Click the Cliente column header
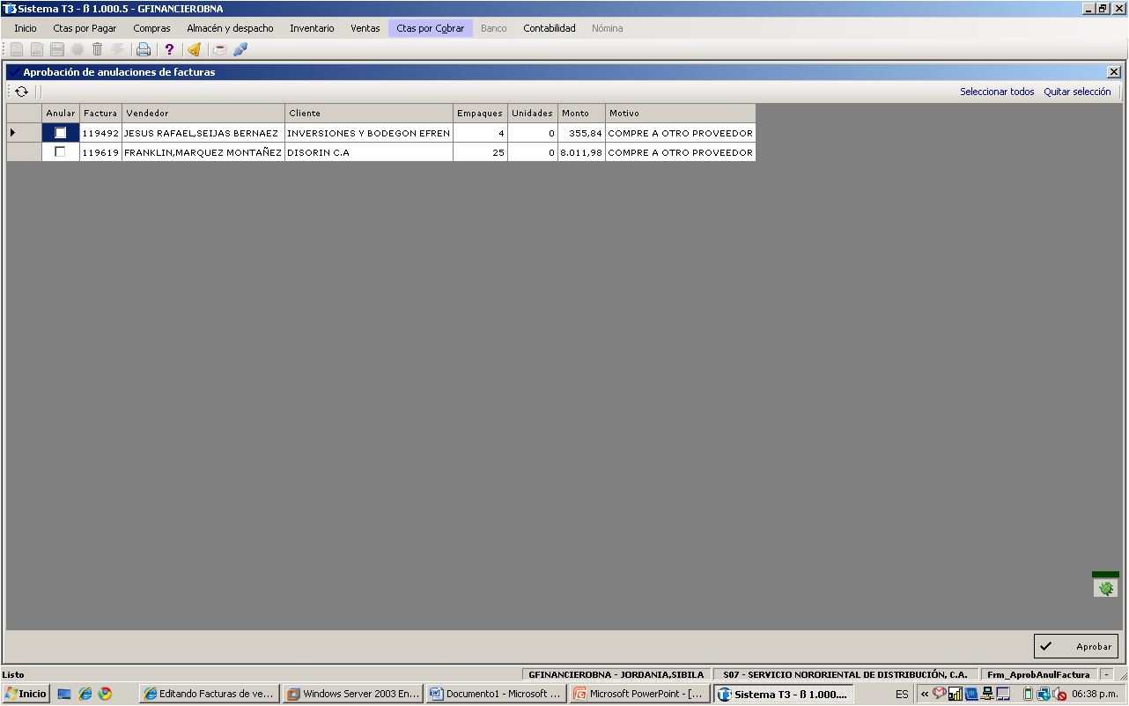This screenshot has height=706, width=1129. click(369, 114)
